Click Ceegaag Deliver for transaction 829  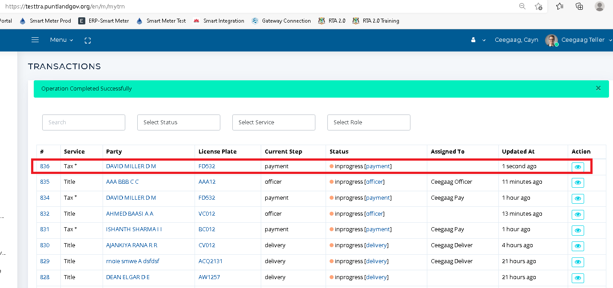coord(452,261)
